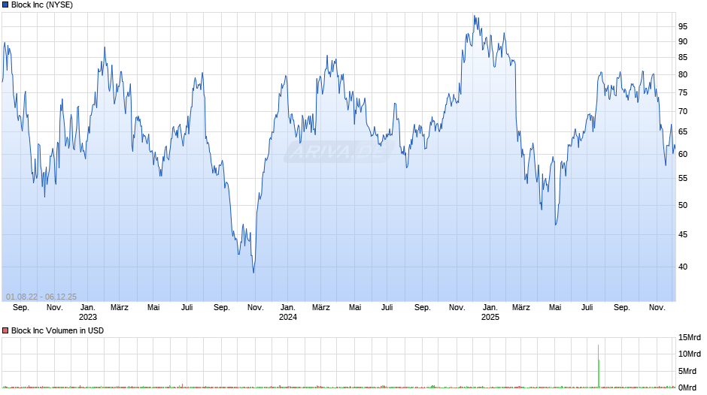Click the 40 price axis label
The height and width of the screenshot is (395, 707).
coord(683,267)
